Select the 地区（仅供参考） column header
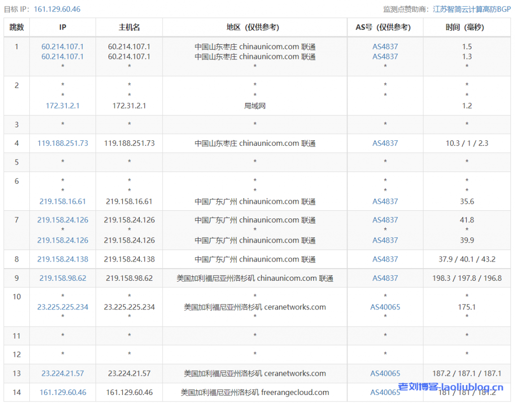The image size is (515, 404). click(254, 28)
